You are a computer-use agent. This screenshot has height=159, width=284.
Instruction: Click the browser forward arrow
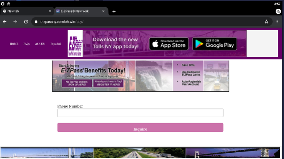tap(15, 22)
